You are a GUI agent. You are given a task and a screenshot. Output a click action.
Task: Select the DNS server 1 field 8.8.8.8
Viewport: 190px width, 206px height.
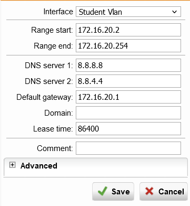[128, 65]
